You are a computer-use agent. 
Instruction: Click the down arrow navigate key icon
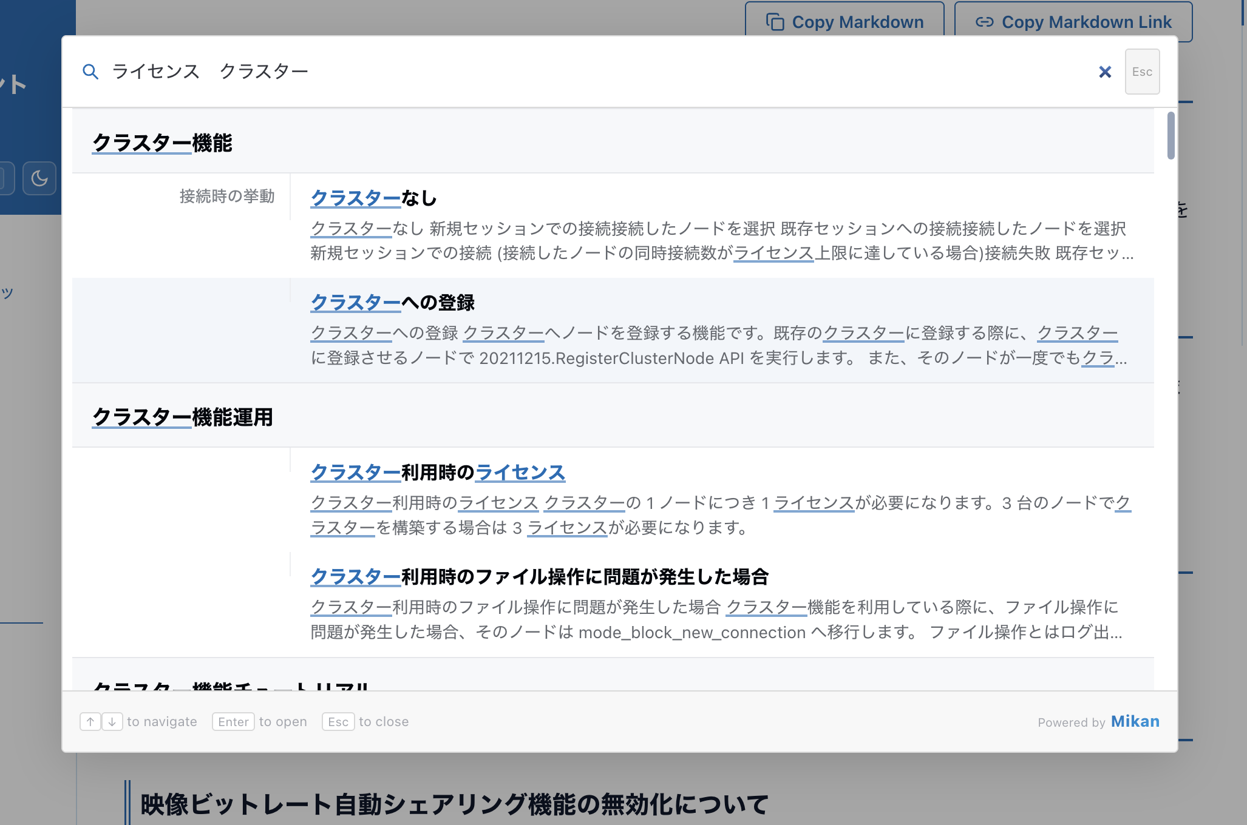(x=112, y=722)
